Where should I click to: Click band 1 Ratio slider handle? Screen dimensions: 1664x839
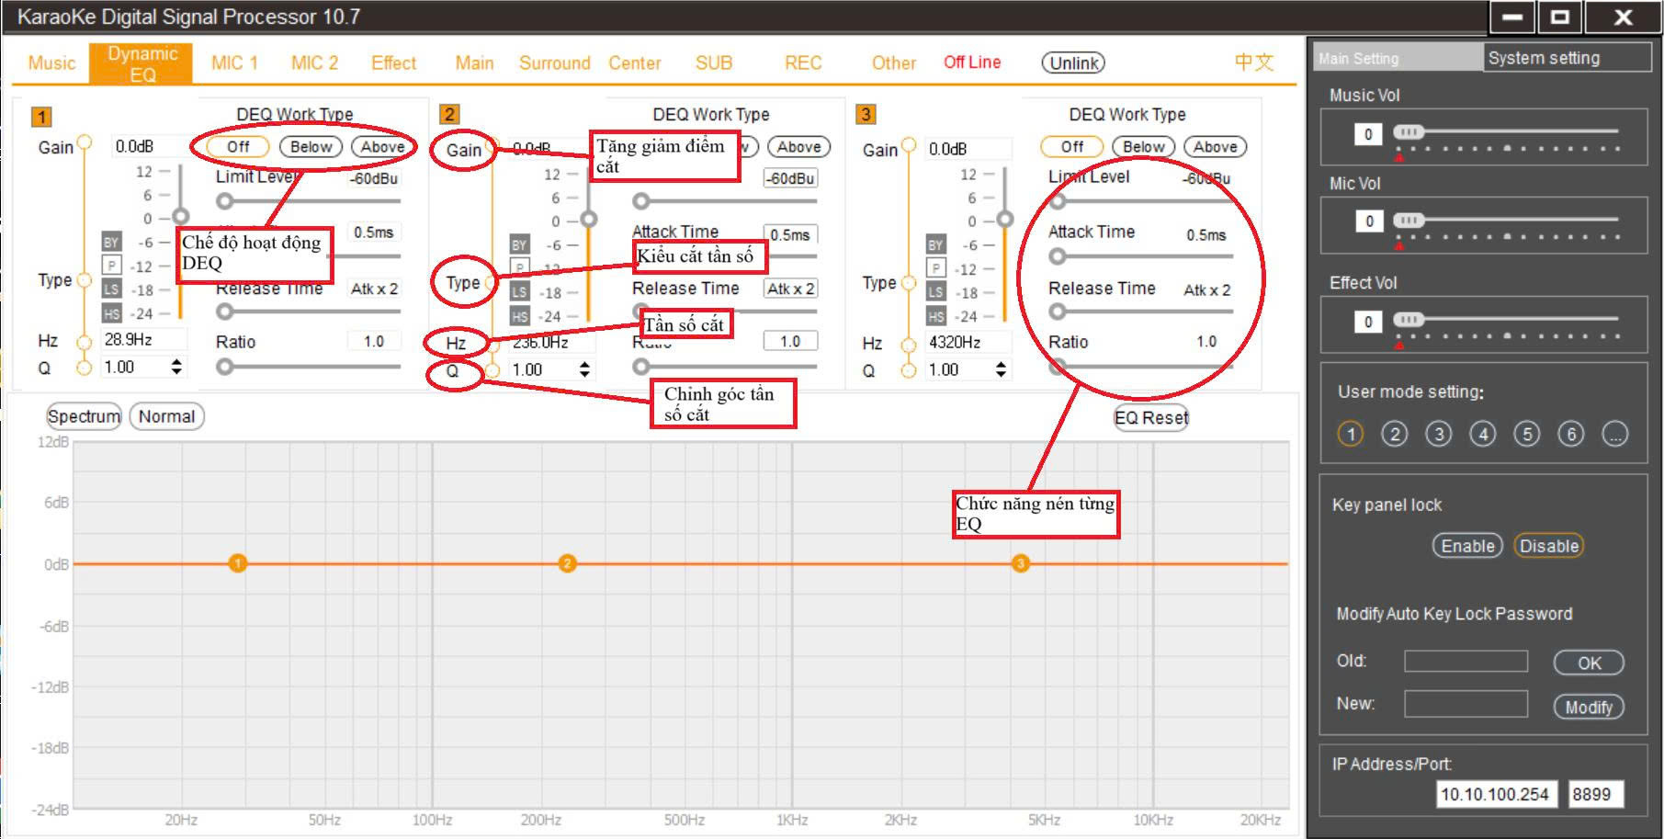[x=224, y=367]
